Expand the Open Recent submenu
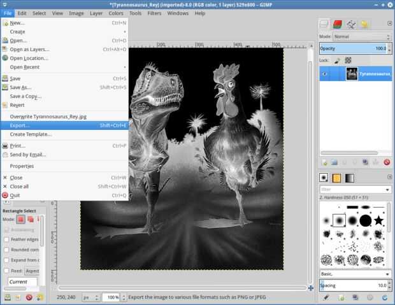The height and width of the screenshot is (305, 395). tap(64, 67)
